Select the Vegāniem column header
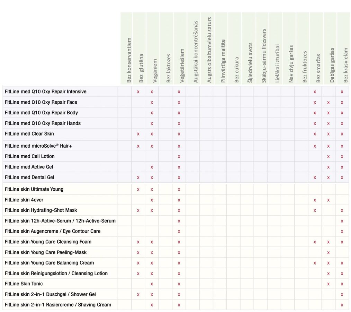The height and width of the screenshot is (312, 351). coord(155,71)
